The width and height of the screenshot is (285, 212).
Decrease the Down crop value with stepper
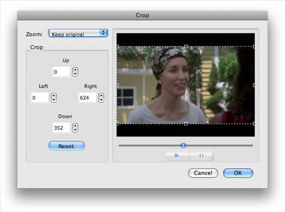75,130
